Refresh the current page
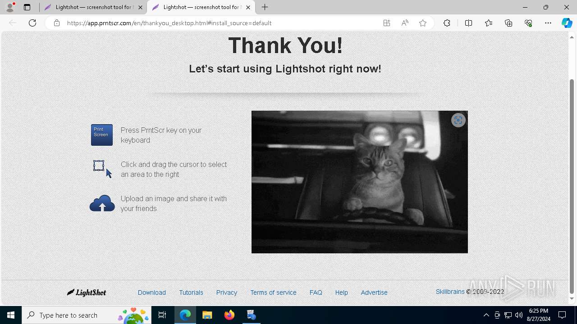This screenshot has height=324, width=577. [32, 23]
